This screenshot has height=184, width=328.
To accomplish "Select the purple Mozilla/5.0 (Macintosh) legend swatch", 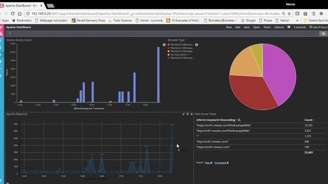I will (x=169, y=44).
